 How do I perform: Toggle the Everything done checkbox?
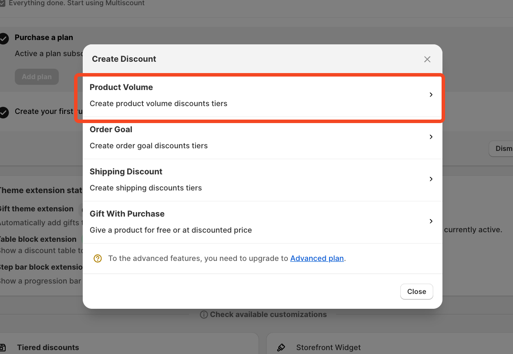coord(3,3)
